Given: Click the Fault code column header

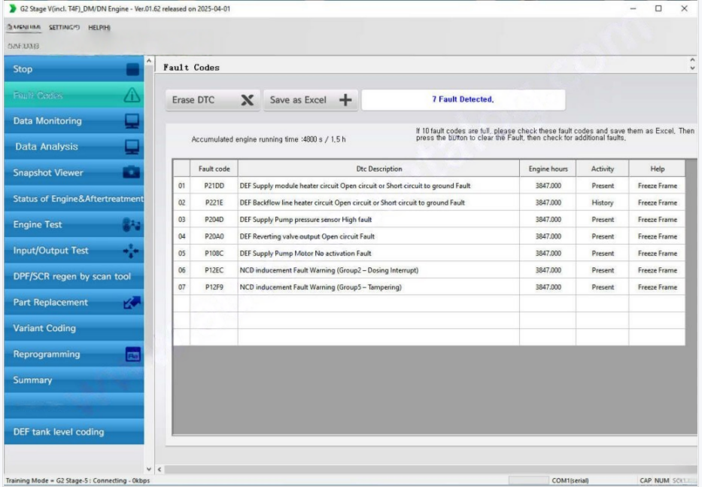Looking at the screenshot, I should coord(213,169).
